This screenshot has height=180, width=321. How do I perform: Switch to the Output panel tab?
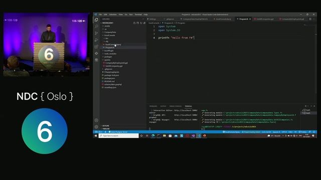click(x=163, y=106)
